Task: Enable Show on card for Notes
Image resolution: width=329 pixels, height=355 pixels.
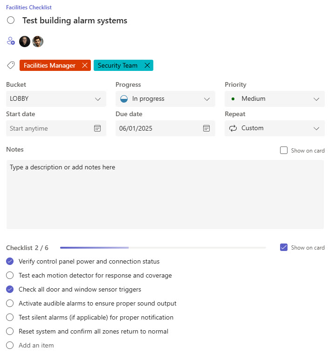Action: (x=283, y=150)
